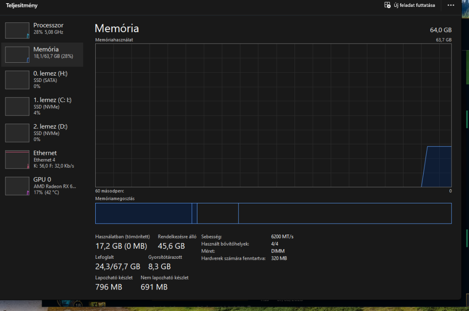The image size is (469, 311).
Task: Click the Memóriahasználat usage graph
Action: pyautogui.click(x=273, y=115)
